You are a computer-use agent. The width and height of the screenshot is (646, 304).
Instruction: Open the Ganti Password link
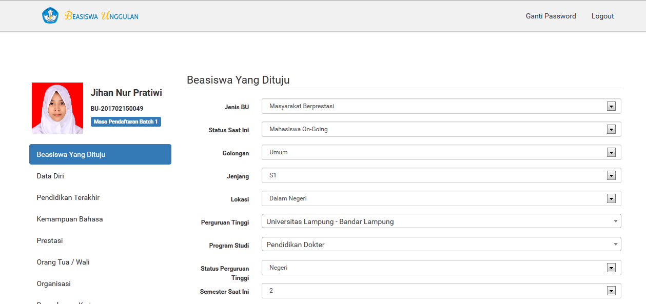(551, 16)
